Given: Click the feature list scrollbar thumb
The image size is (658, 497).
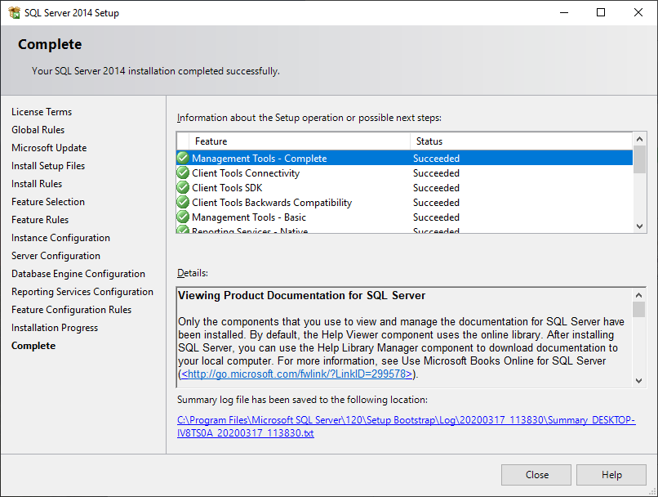Looking at the screenshot, I should coord(639,159).
